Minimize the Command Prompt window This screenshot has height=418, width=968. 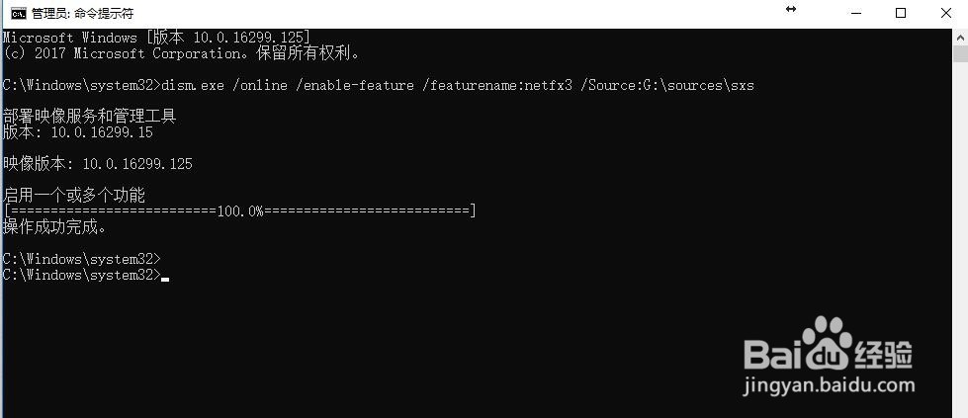[x=855, y=13]
